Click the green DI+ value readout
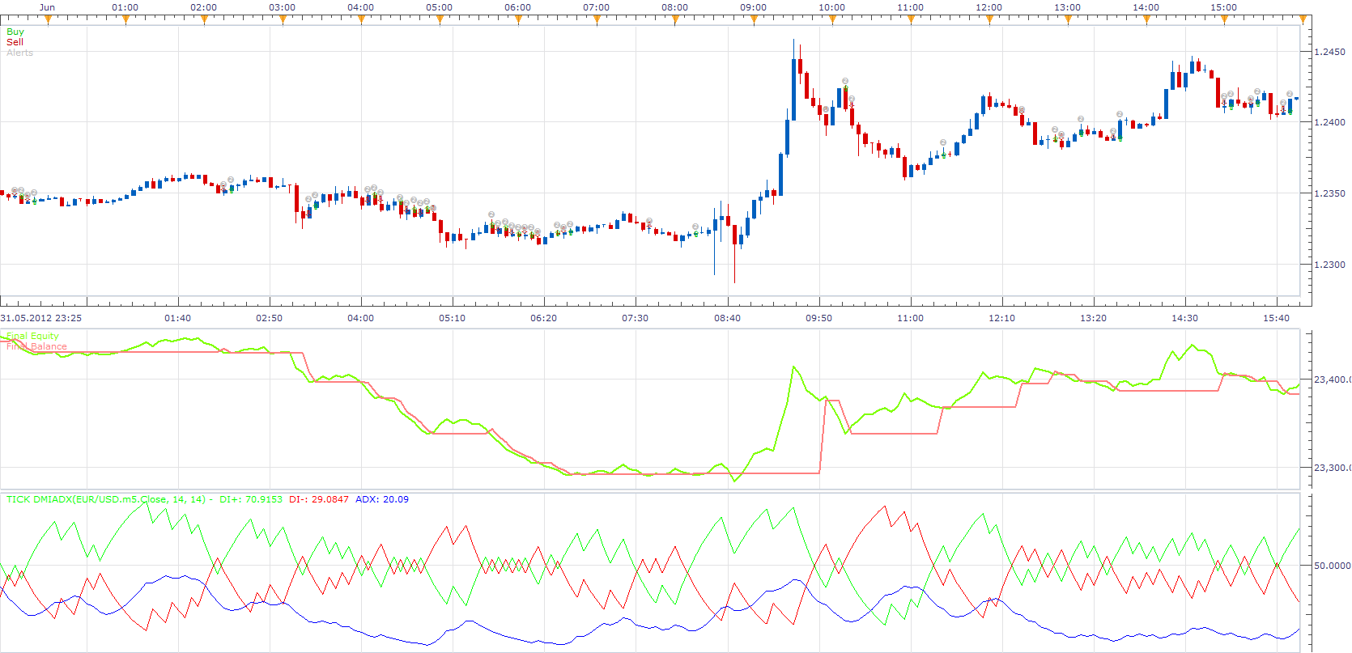The height and width of the screenshot is (653, 1352). pyautogui.click(x=251, y=499)
